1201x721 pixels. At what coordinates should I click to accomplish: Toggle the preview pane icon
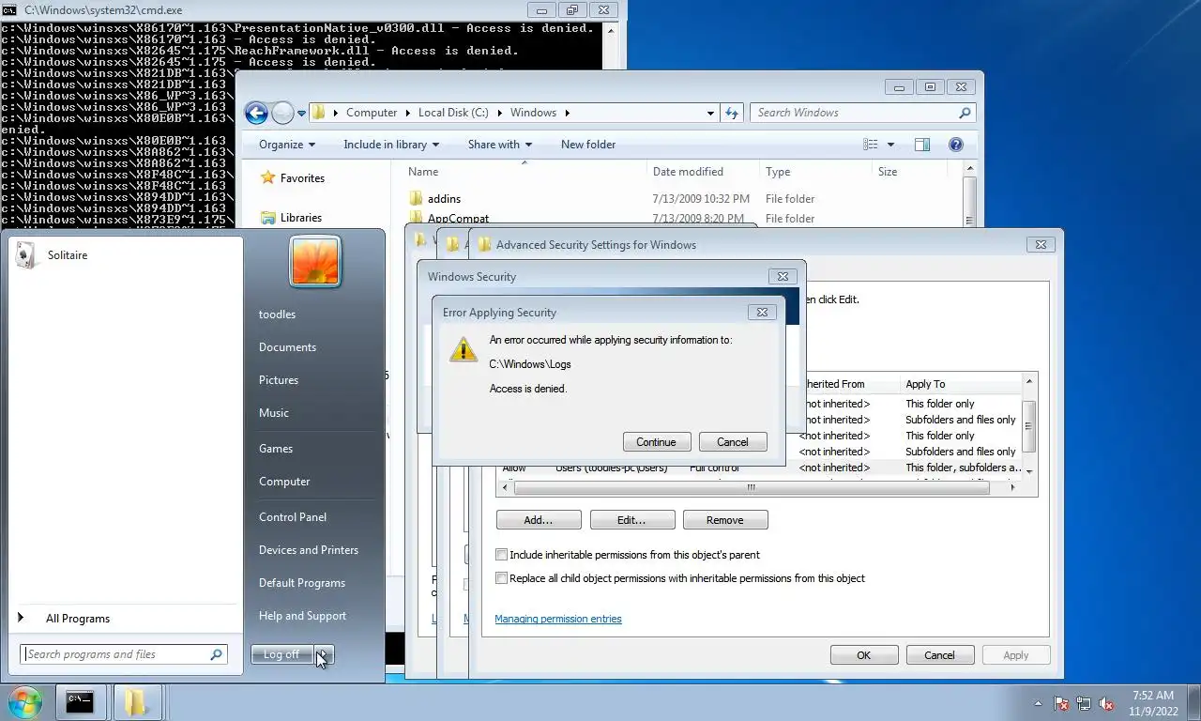point(922,145)
